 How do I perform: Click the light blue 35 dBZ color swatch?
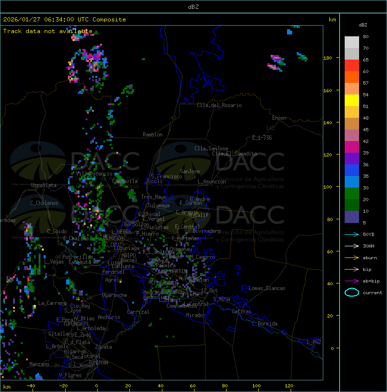352,182
